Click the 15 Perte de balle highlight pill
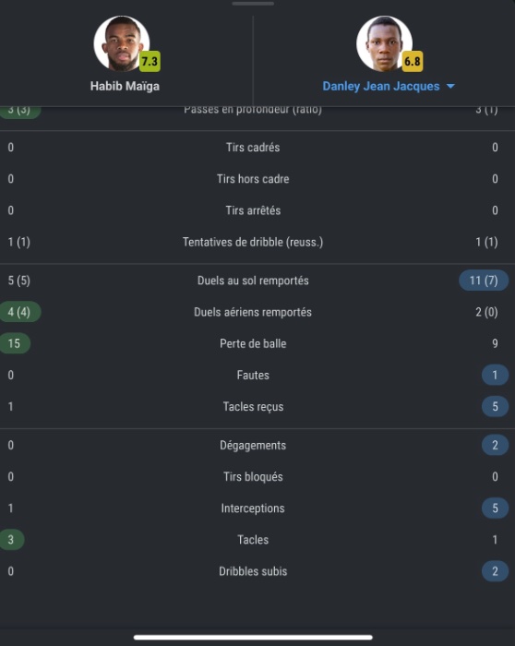The height and width of the screenshot is (646, 515). (x=15, y=343)
